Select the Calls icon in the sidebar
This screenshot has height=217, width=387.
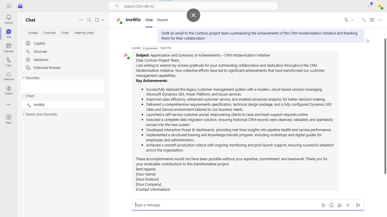point(8,62)
